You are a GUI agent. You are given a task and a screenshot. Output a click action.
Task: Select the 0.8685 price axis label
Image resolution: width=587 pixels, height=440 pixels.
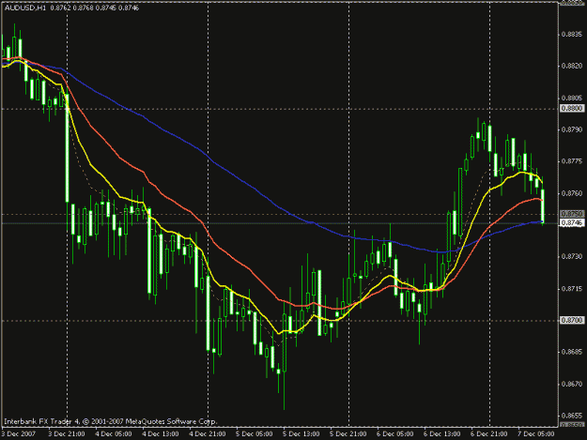[x=572, y=352]
